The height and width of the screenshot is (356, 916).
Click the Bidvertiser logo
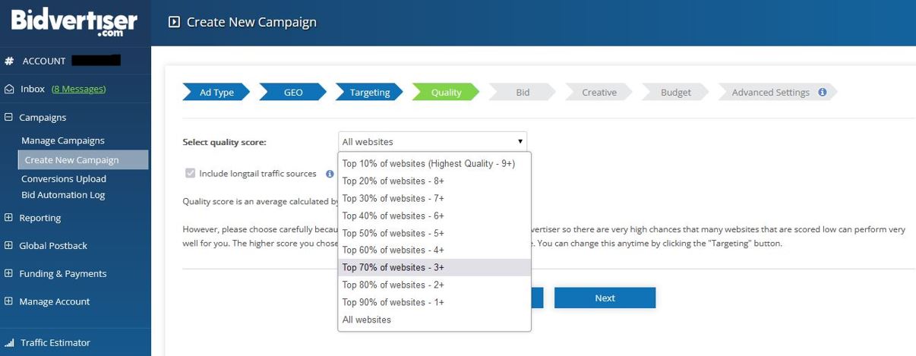click(x=74, y=24)
